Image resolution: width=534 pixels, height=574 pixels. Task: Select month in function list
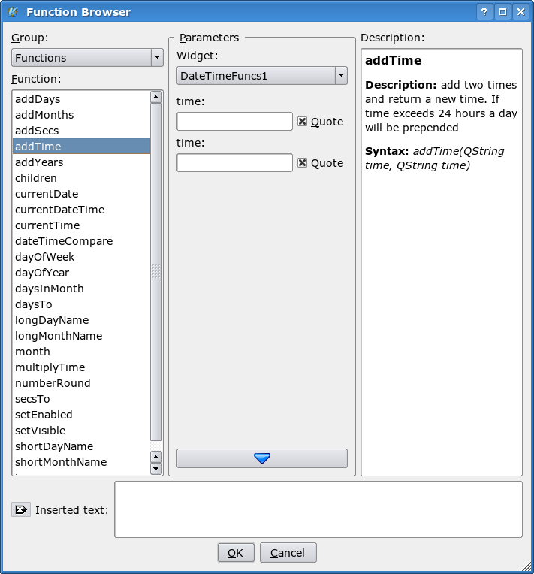[81, 351]
